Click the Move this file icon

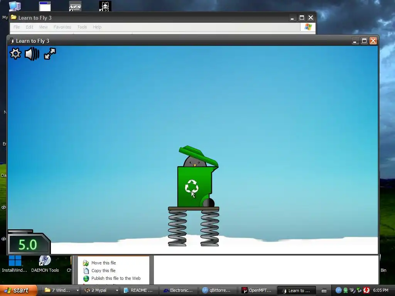pyautogui.click(x=86, y=263)
